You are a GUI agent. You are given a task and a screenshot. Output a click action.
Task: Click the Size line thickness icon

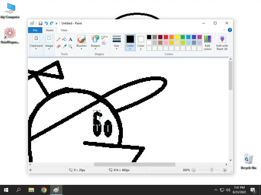click(x=117, y=39)
